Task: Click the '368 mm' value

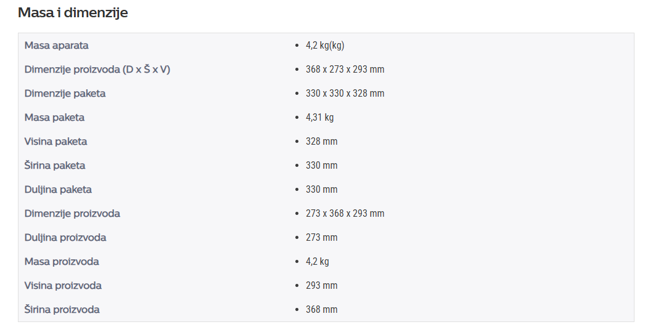Action: (x=321, y=310)
